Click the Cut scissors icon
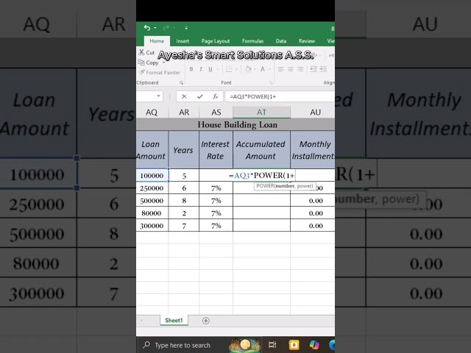 pos(141,52)
